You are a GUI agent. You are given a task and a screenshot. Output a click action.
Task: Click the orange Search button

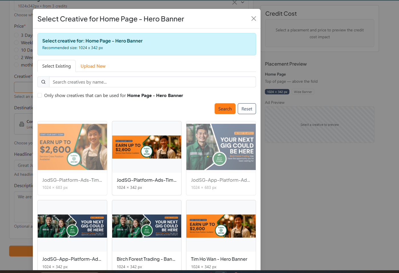click(x=225, y=109)
